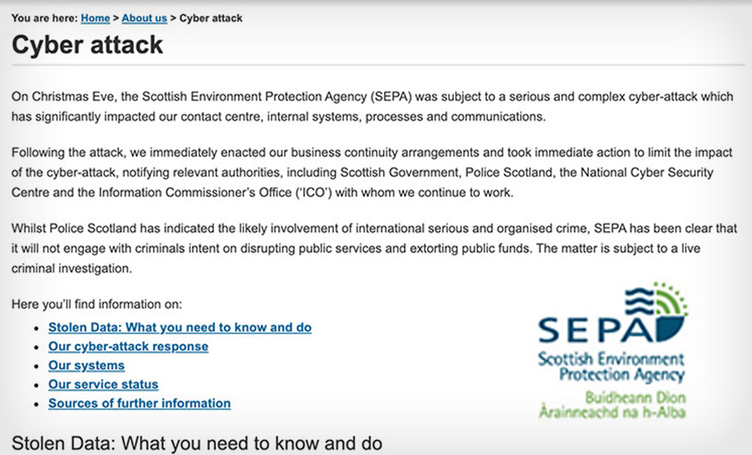Go to 'Our cyber-attack response' link
This screenshot has width=752, height=455.
(x=129, y=346)
